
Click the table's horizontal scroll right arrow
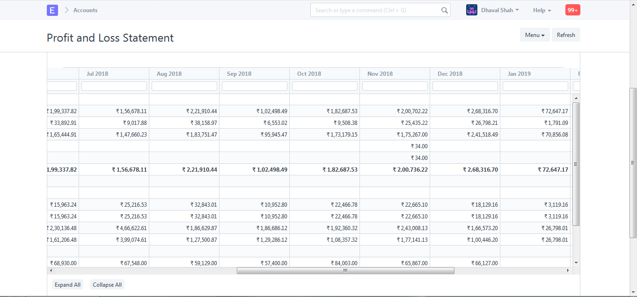click(568, 270)
